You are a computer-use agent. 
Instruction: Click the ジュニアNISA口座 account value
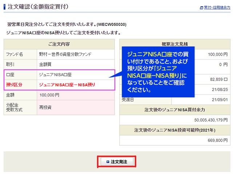coord(55,74)
